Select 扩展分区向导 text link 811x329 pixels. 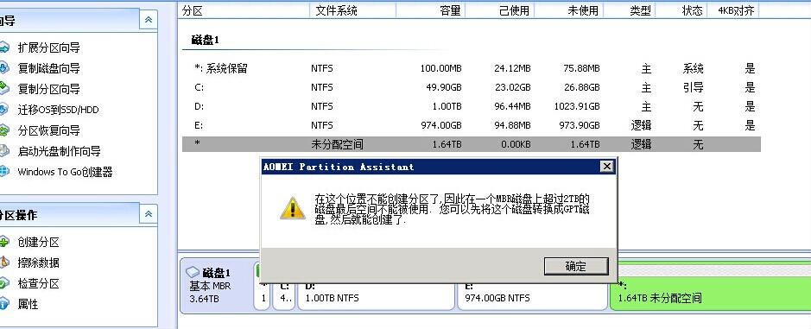(x=48, y=47)
